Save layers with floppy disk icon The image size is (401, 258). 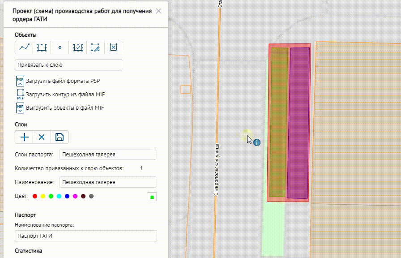click(60, 137)
